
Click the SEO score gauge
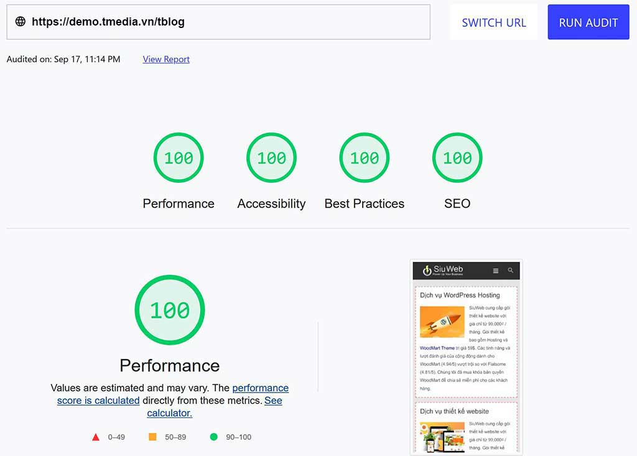(457, 157)
